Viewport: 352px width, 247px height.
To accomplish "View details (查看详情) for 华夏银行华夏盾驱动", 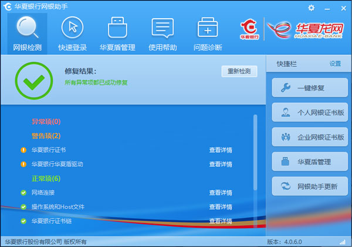I will (221, 164).
